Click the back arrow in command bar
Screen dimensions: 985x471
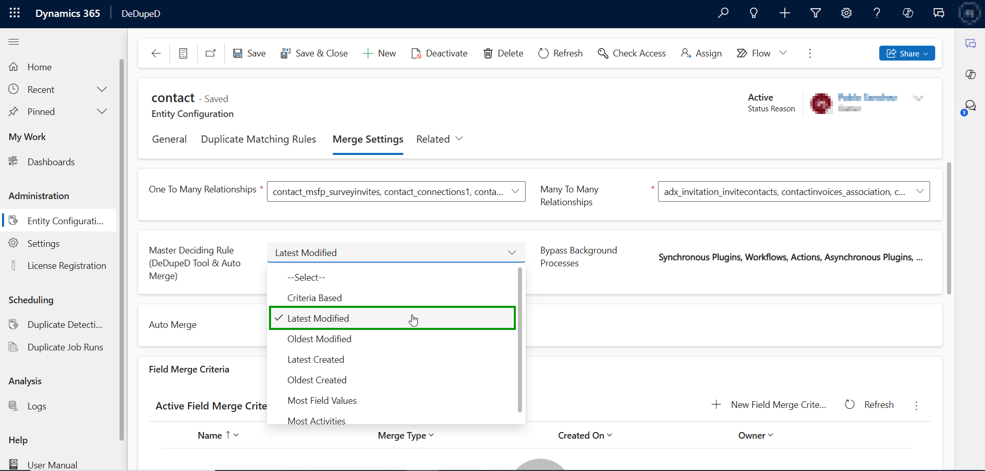click(x=156, y=53)
